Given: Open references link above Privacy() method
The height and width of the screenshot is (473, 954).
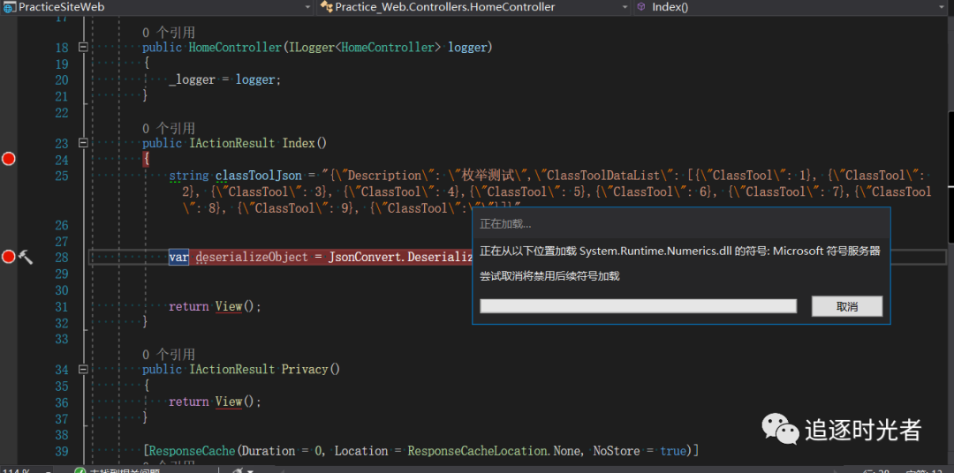Looking at the screenshot, I should (x=169, y=354).
